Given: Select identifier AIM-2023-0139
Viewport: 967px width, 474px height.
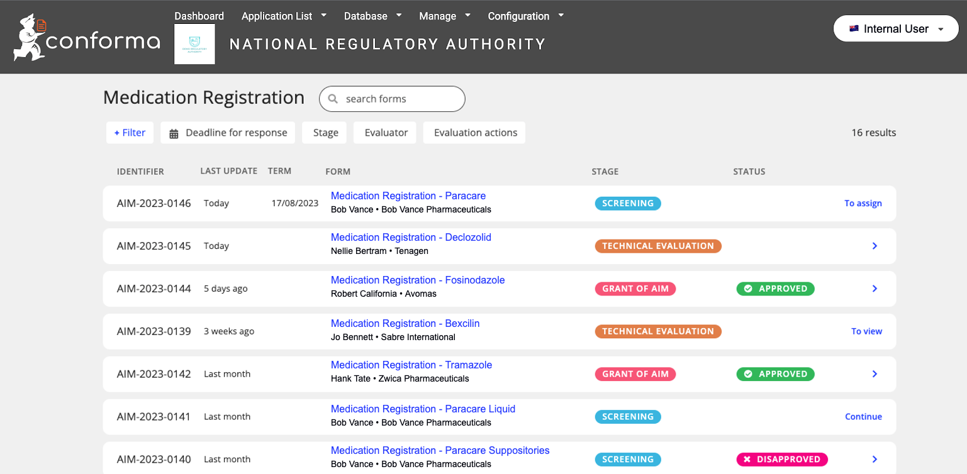Looking at the screenshot, I should coord(154,331).
